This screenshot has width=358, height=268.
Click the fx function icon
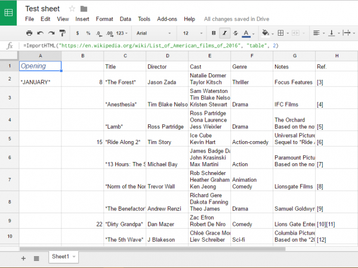[10, 46]
